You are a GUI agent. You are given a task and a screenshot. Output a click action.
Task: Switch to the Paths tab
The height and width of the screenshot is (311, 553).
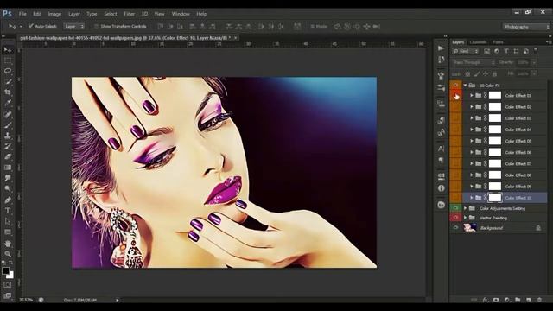(498, 42)
